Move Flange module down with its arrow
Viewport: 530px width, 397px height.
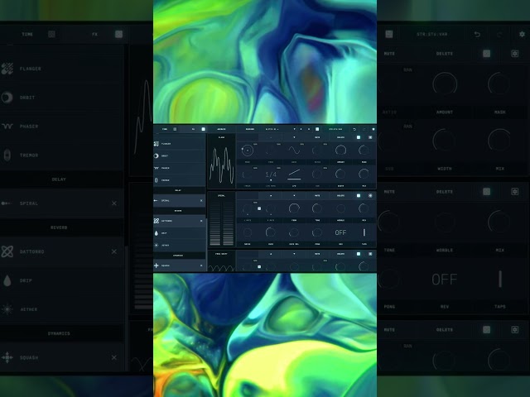pos(294,137)
